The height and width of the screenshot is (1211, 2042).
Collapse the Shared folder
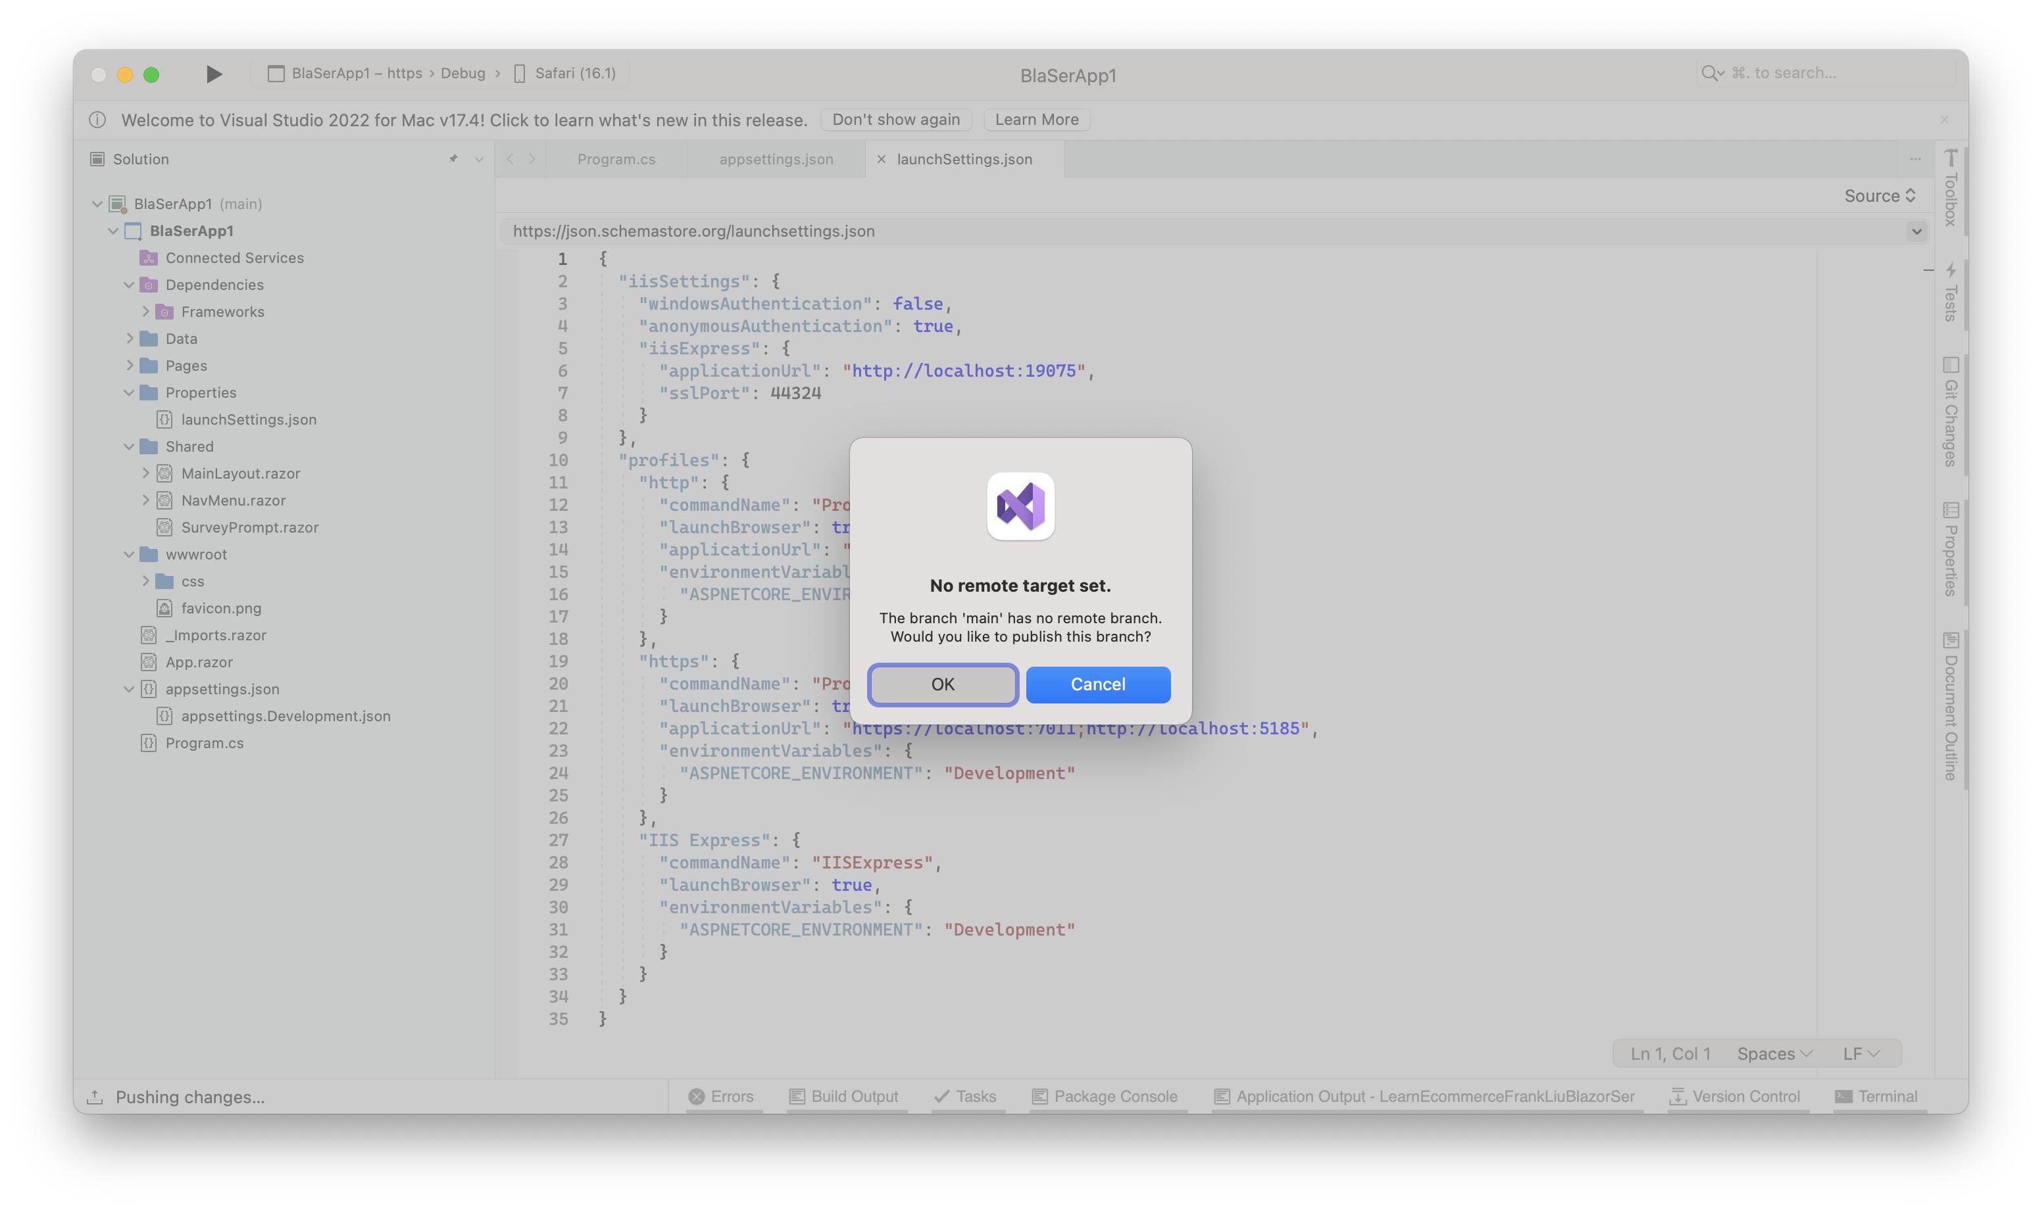click(129, 446)
